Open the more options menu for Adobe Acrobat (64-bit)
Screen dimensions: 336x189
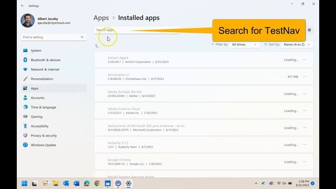pyautogui.click(x=304, y=94)
